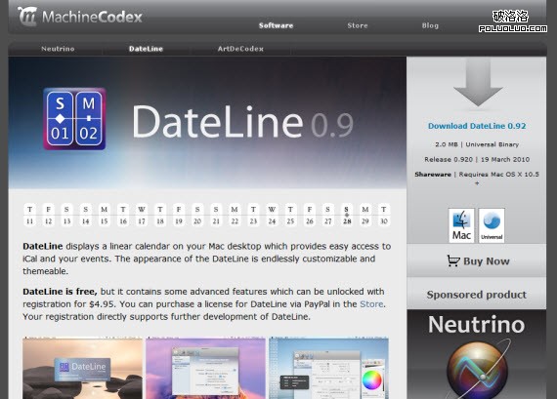Switch to the Neutrino tab
The image size is (557, 399).
[58, 49]
